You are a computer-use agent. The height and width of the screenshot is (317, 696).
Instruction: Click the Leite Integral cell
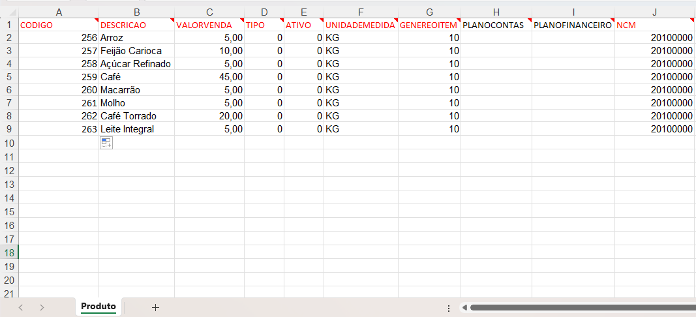136,129
